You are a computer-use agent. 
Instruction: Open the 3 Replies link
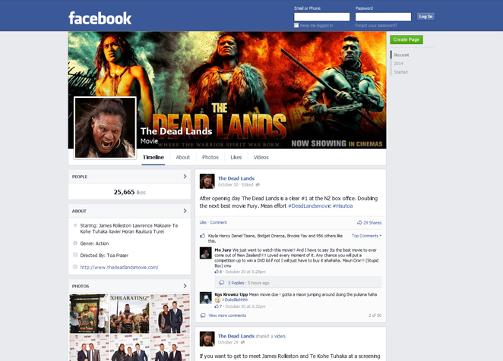coord(236,283)
